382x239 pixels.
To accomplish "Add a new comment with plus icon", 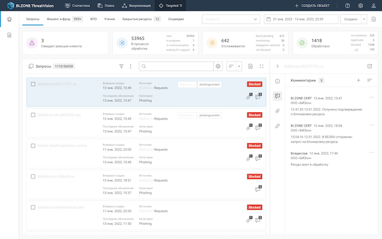I will click(358, 80).
